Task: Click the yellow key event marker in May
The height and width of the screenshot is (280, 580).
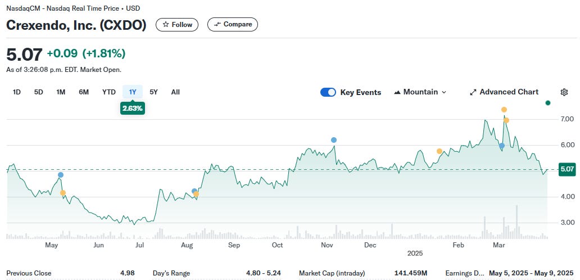Action: [63, 193]
